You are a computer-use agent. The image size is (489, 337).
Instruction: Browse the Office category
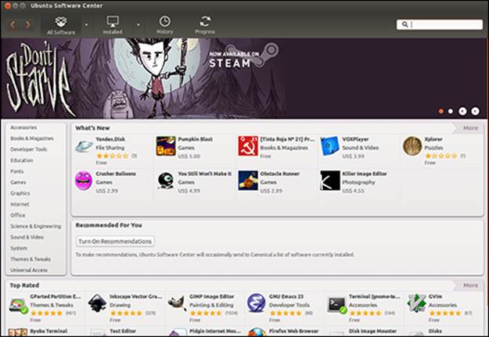tap(17, 215)
